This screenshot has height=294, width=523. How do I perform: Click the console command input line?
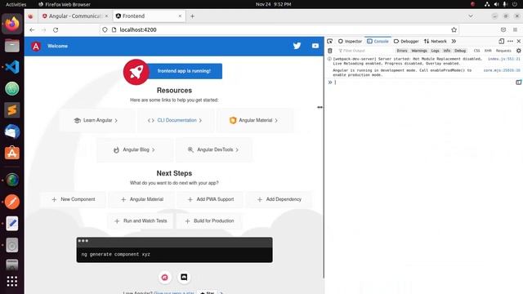[x=423, y=82]
